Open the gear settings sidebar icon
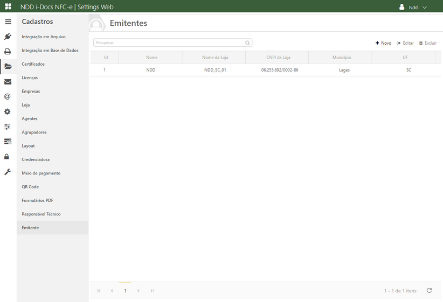443x302 pixels. point(8,111)
